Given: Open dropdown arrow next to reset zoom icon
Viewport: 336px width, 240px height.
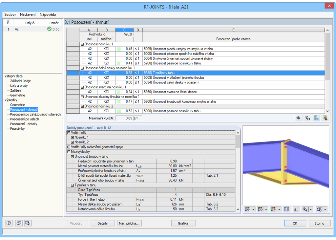Looking at the screenshot, I should 325,209.
